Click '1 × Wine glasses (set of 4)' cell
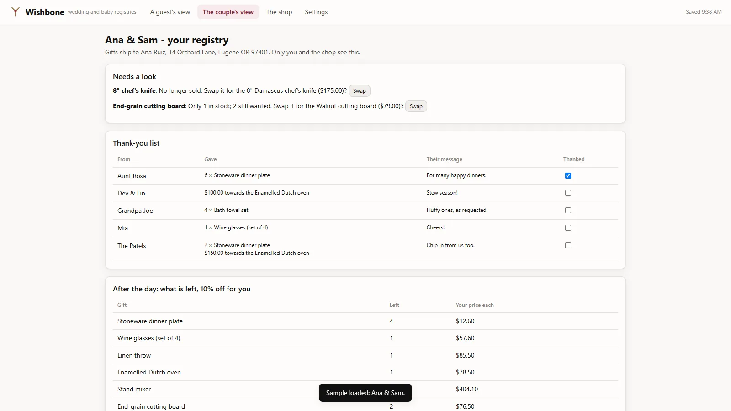This screenshot has height=411, width=731. point(236,227)
